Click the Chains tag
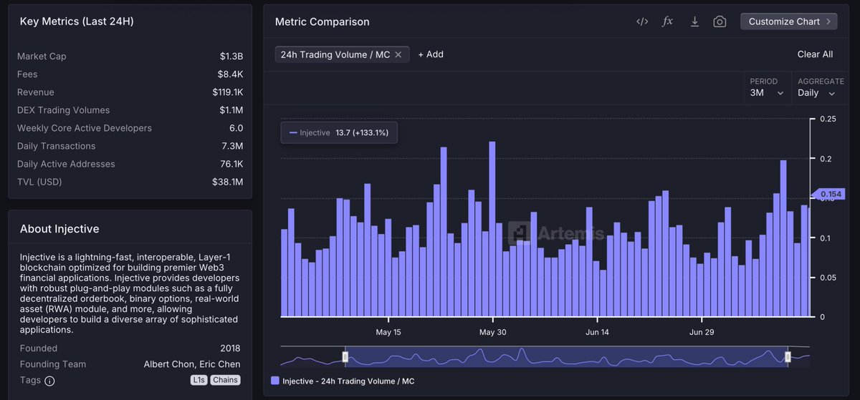Image resolution: width=860 pixels, height=400 pixels. click(x=225, y=380)
